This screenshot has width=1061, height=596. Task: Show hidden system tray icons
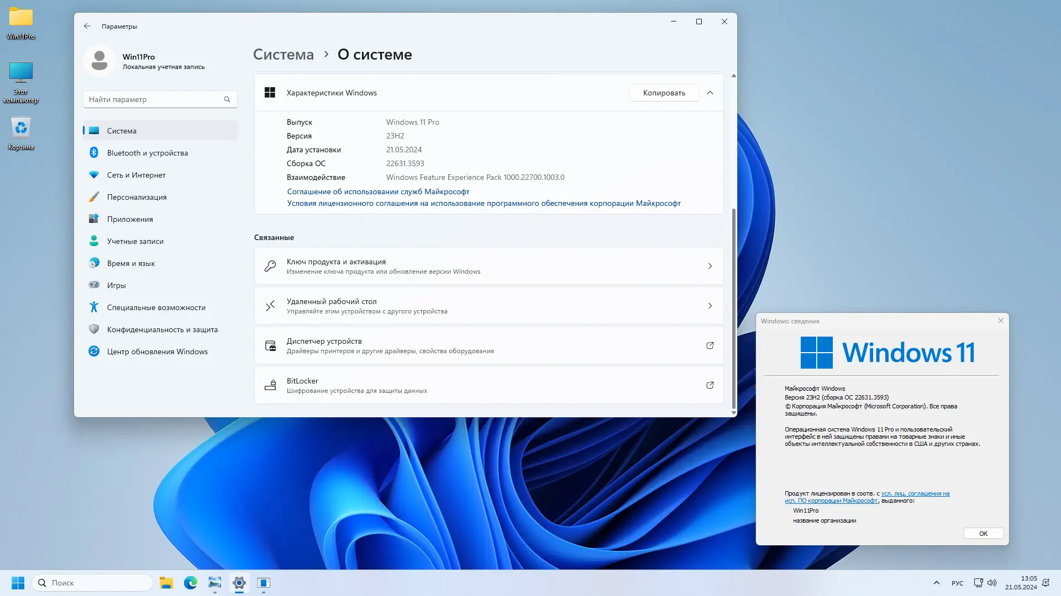coord(936,583)
